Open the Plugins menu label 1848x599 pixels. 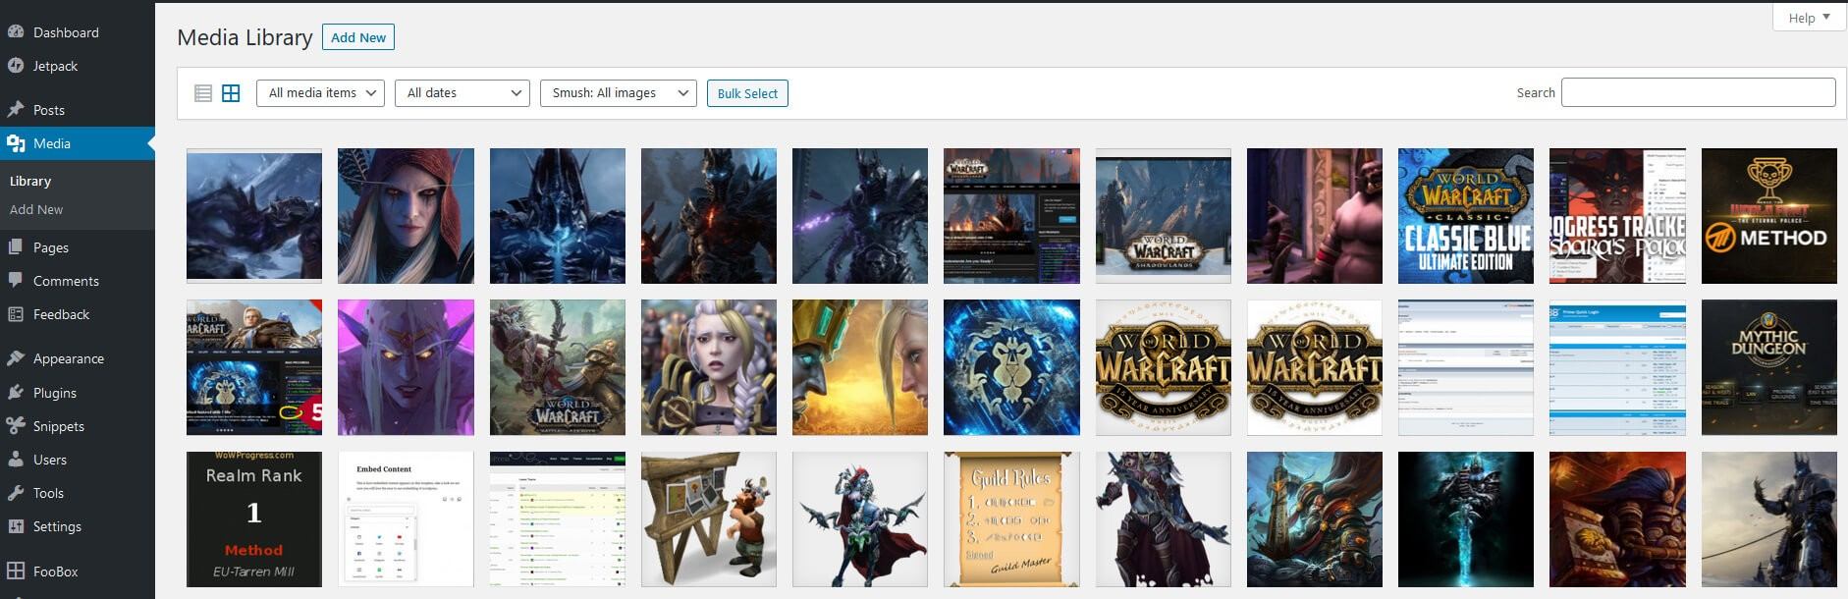[x=55, y=393]
